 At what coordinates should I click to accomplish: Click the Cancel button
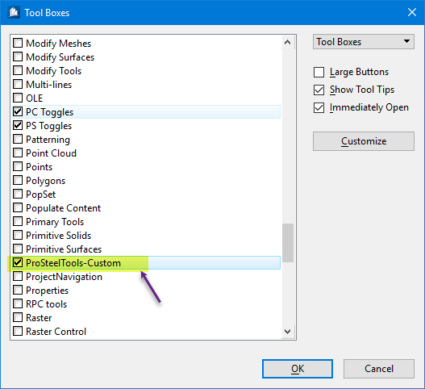tap(379, 369)
